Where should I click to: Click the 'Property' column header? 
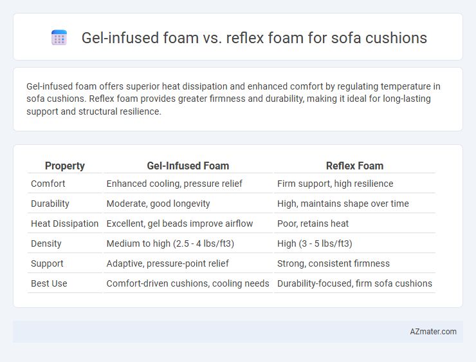[65, 166]
